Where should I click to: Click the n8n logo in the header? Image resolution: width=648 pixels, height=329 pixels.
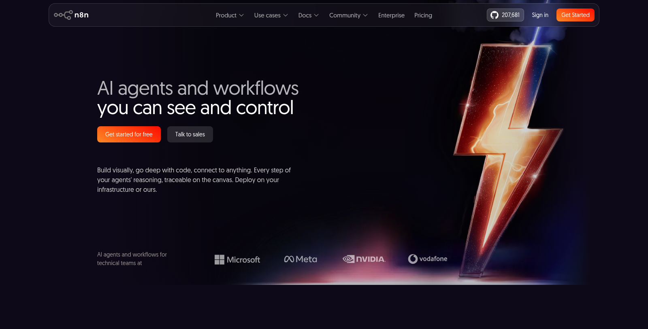point(71,15)
